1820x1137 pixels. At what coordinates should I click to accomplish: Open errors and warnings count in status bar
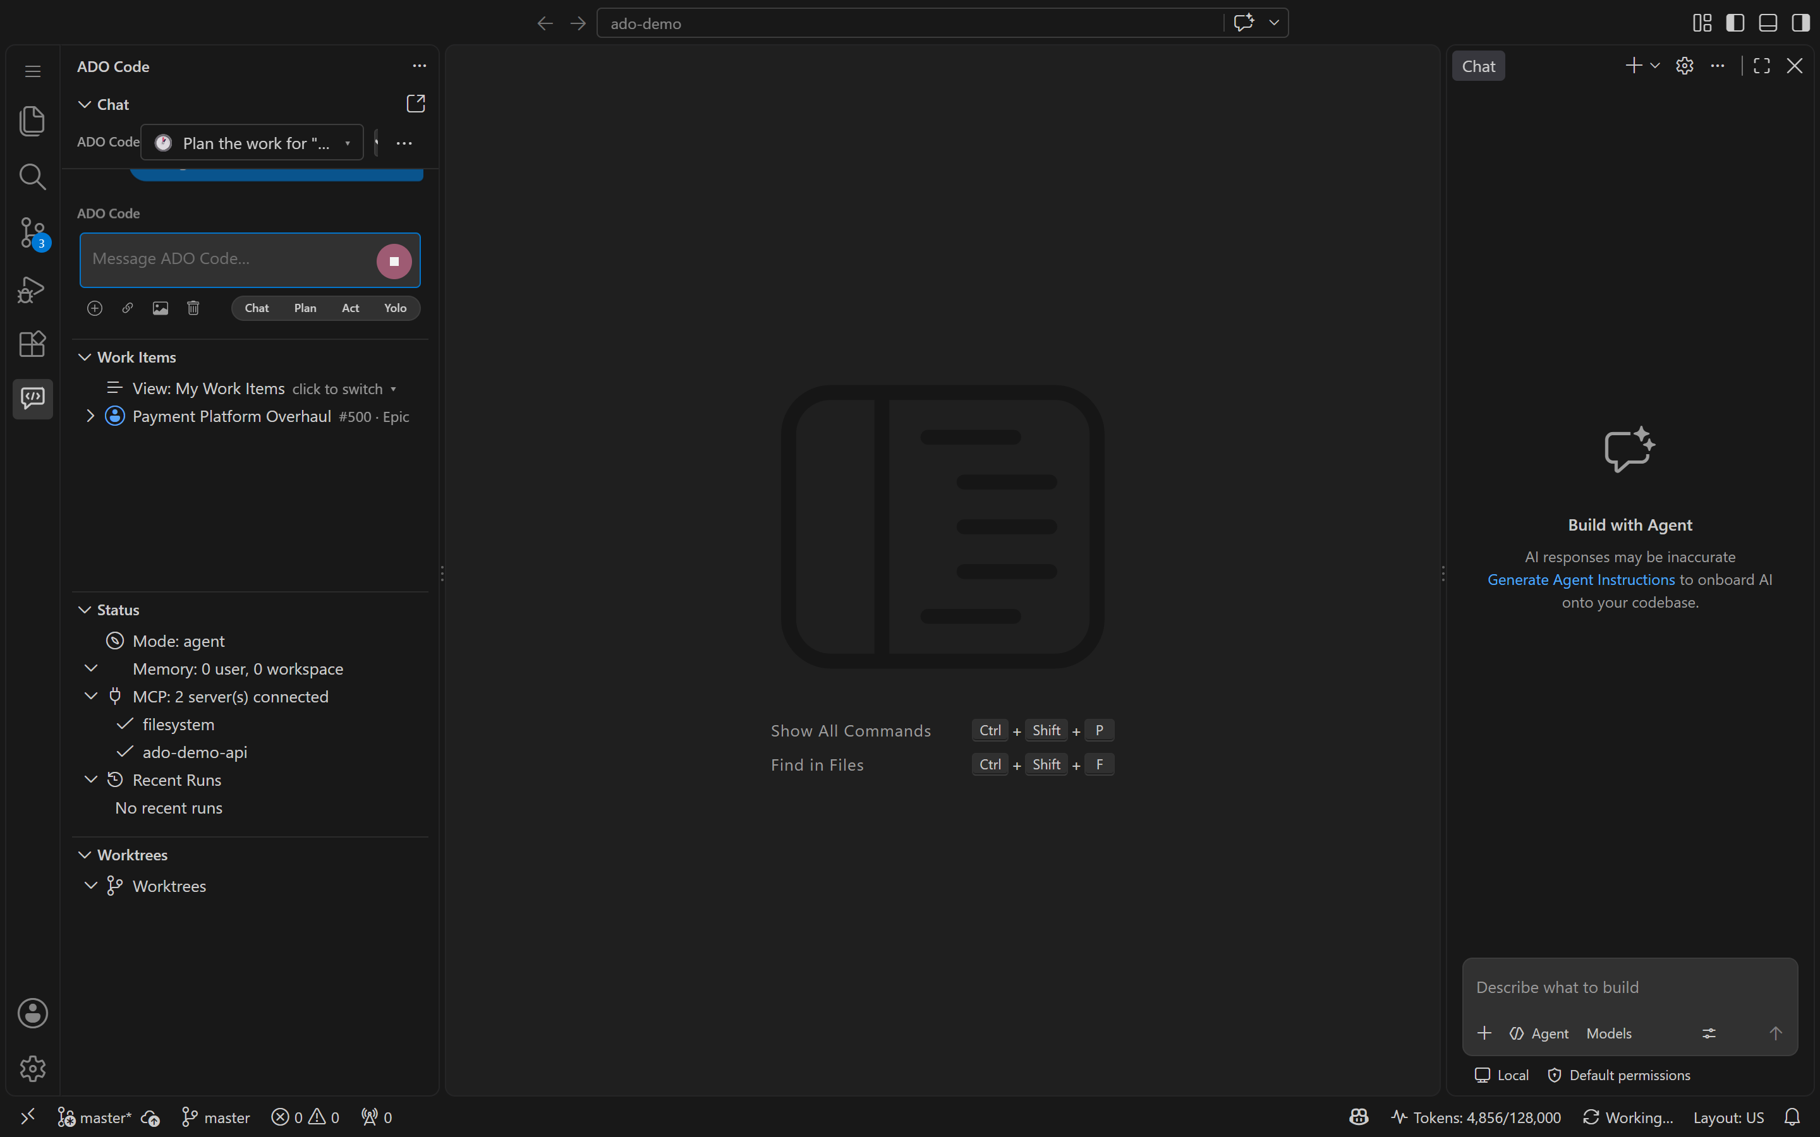305,1117
